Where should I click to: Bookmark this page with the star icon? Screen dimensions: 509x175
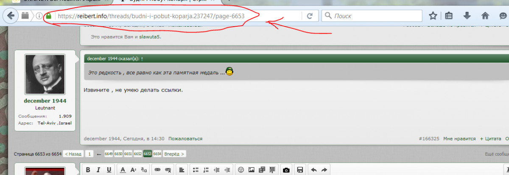coord(433,16)
